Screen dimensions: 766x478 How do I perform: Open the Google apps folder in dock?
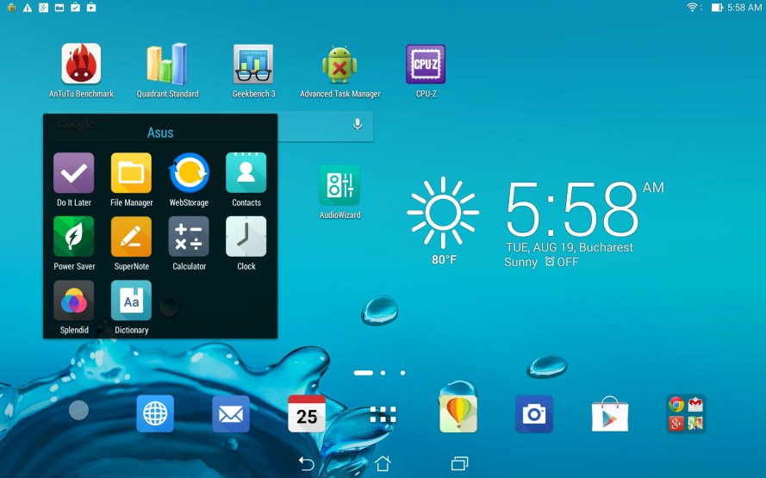[686, 414]
